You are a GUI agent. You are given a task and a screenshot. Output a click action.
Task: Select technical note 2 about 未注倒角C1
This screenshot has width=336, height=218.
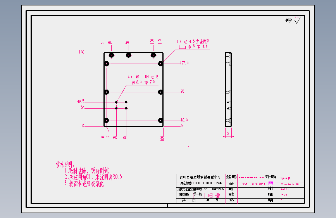[x=93, y=177]
